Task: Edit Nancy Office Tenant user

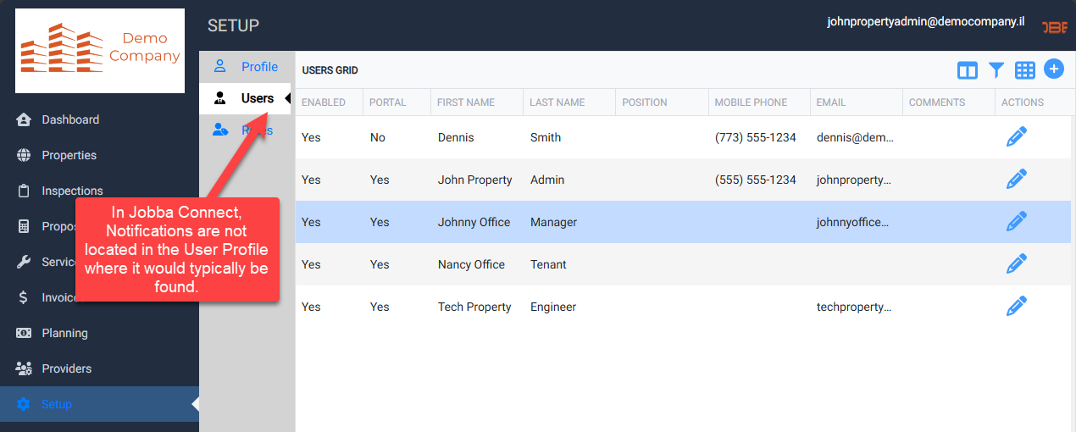Action: coord(1016,264)
